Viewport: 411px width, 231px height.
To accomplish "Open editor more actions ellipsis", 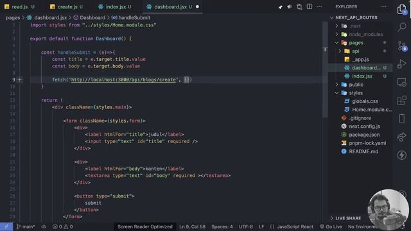I will 319,7.
